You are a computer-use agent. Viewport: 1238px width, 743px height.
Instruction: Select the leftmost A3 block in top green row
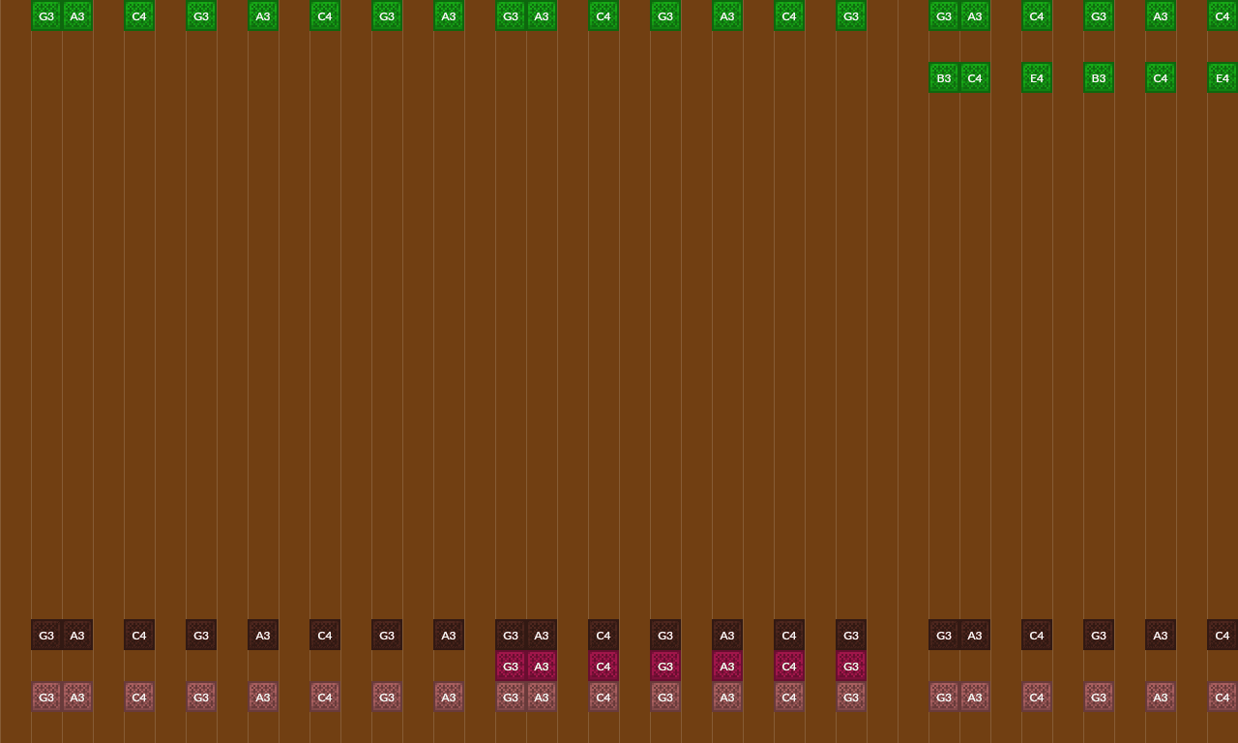point(77,15)
